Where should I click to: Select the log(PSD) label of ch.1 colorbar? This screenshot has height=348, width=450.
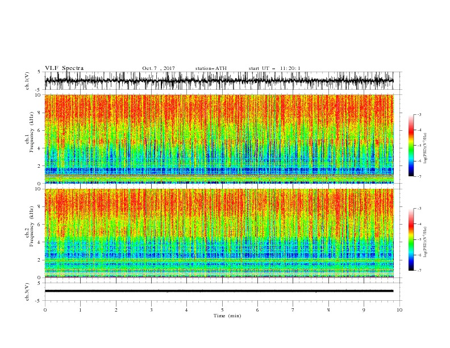[x=425, y=148]
